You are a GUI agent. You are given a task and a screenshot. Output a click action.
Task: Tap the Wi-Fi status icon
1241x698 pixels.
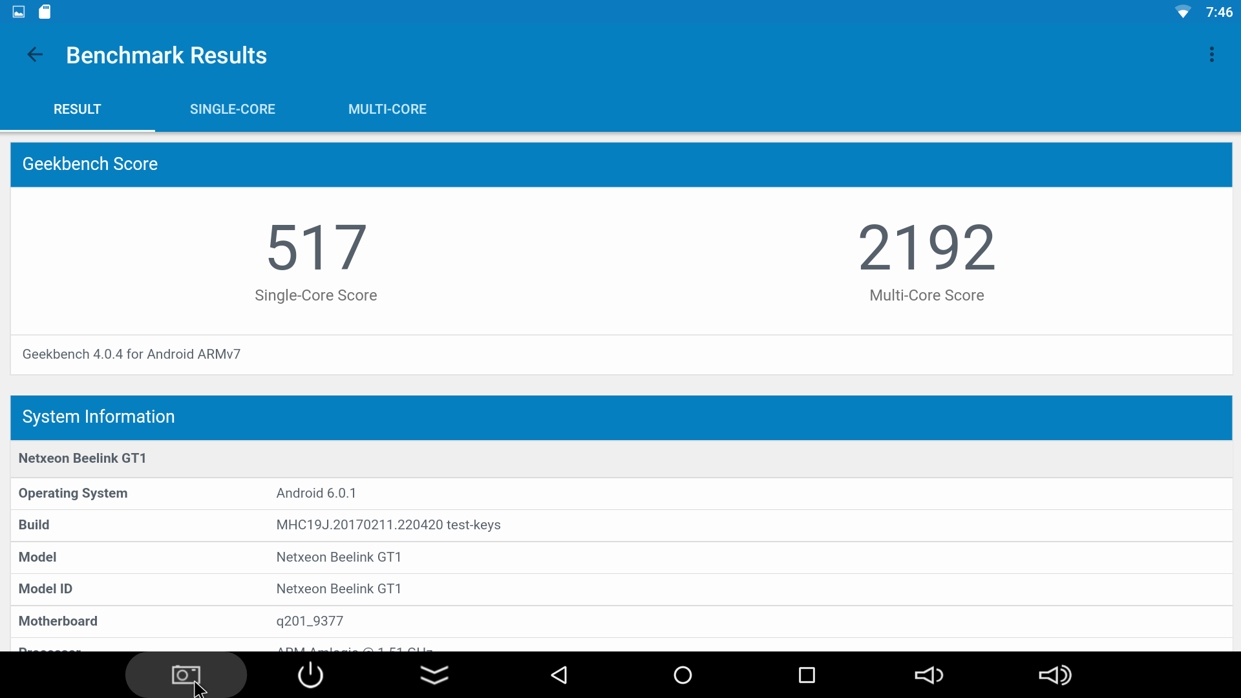[x=1183, y=12]
